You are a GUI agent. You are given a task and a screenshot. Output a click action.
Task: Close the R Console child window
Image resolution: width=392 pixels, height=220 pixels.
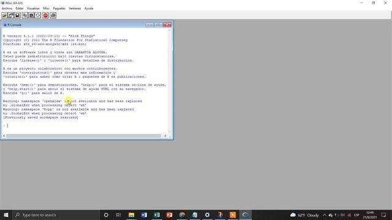click(x=167, y=24)
